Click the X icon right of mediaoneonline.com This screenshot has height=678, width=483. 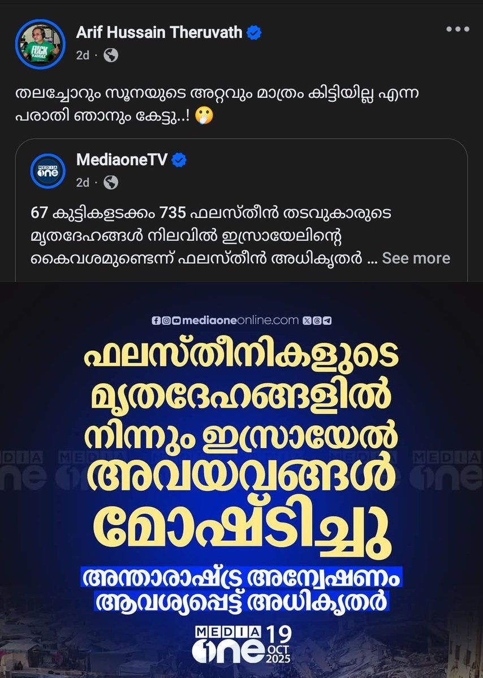tap(307, 320)
